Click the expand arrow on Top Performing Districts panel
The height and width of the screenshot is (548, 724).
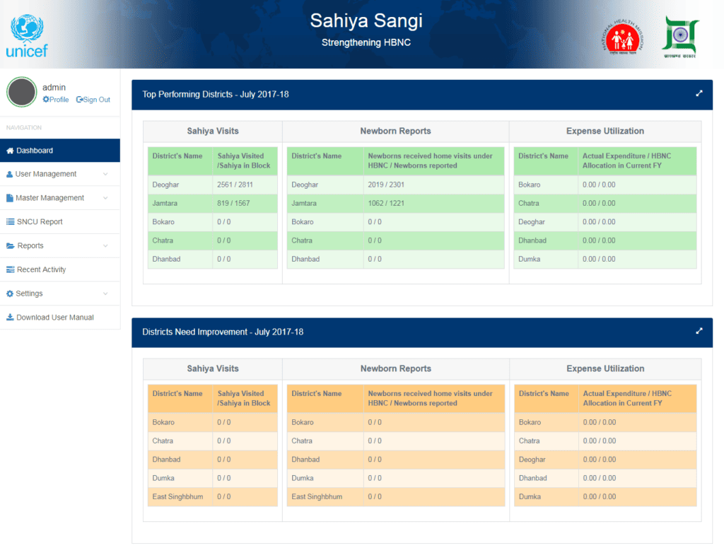tap(699, 93)
